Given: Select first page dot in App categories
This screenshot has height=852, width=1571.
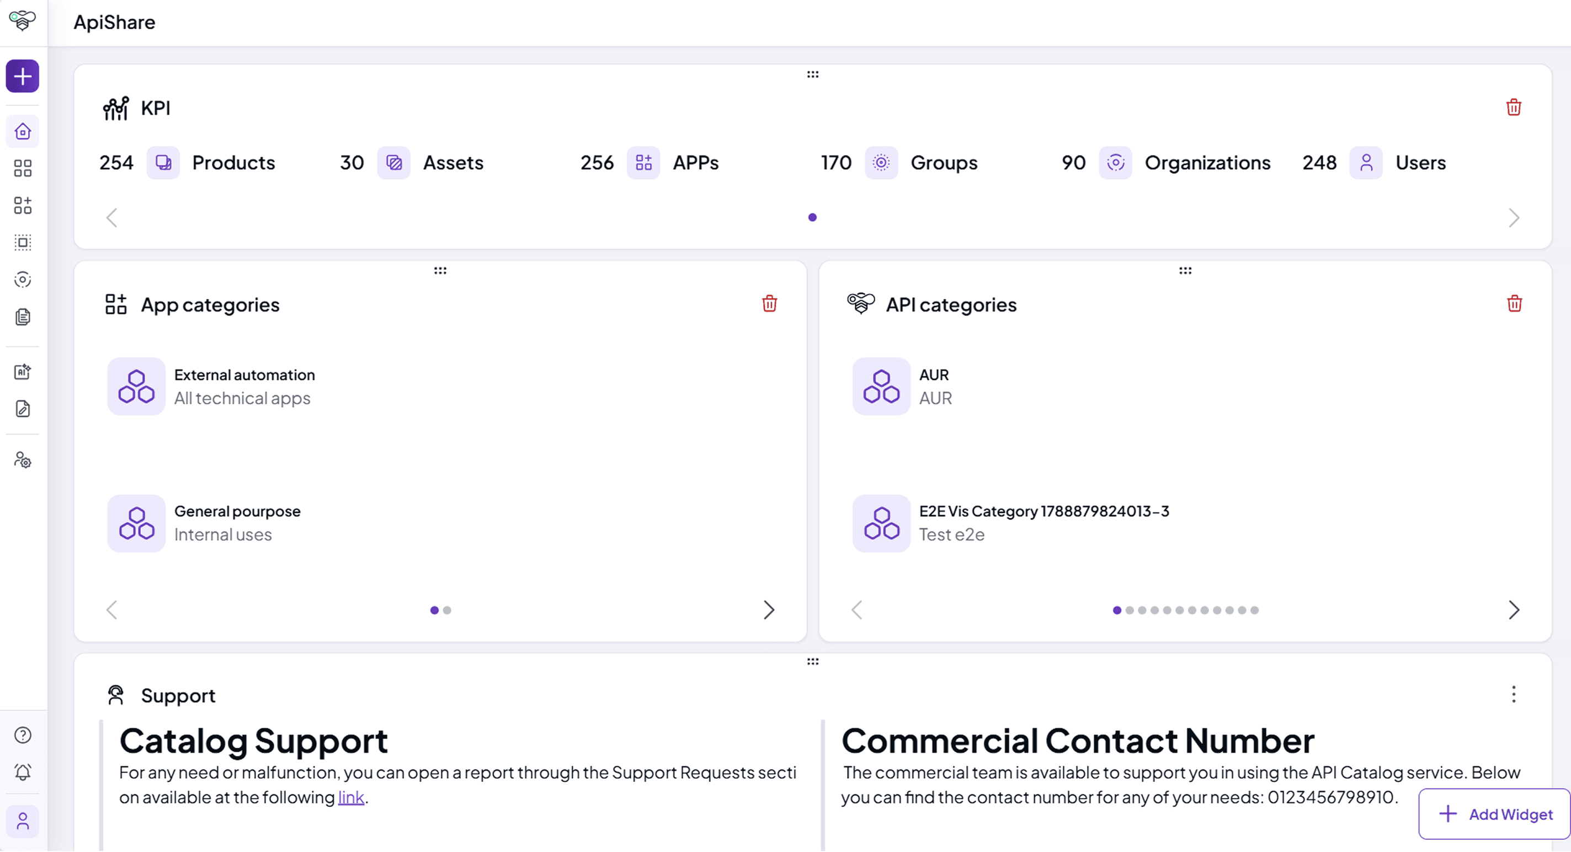Looking at the screenshot, I should (x=434, y=610).
